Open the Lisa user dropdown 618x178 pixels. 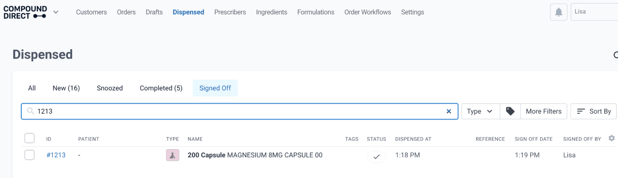(594, 12)
